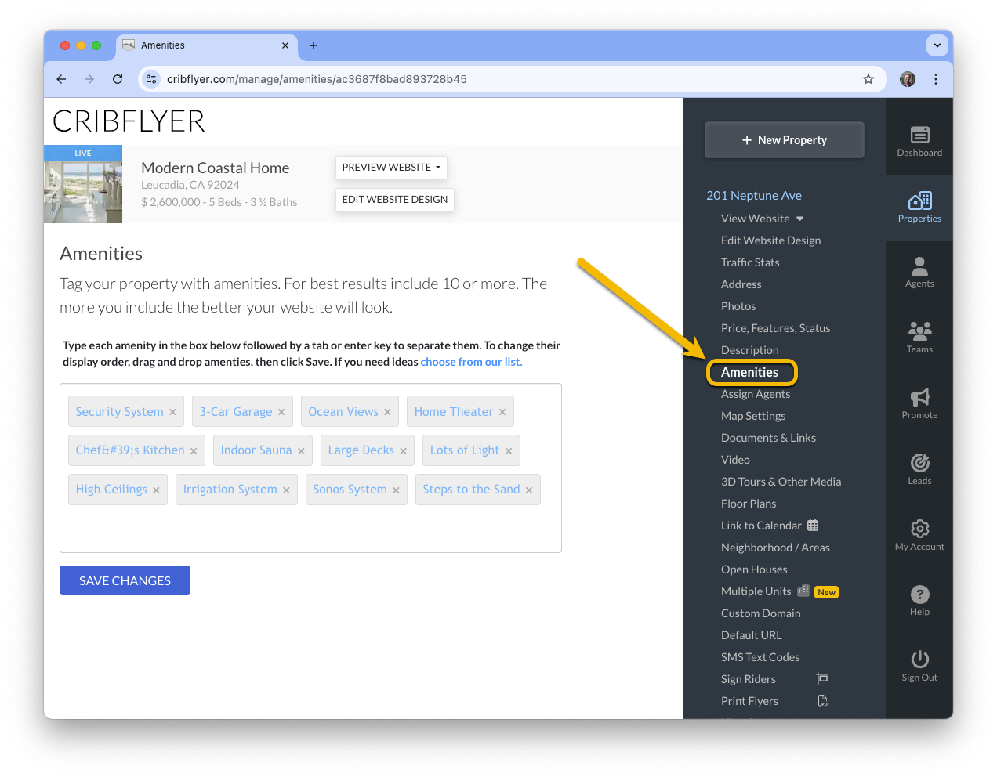Image resolution: width=997 pixels, height=777 pixels.
Task: Expand the View Website menu arrow
Action: (799, 219)
